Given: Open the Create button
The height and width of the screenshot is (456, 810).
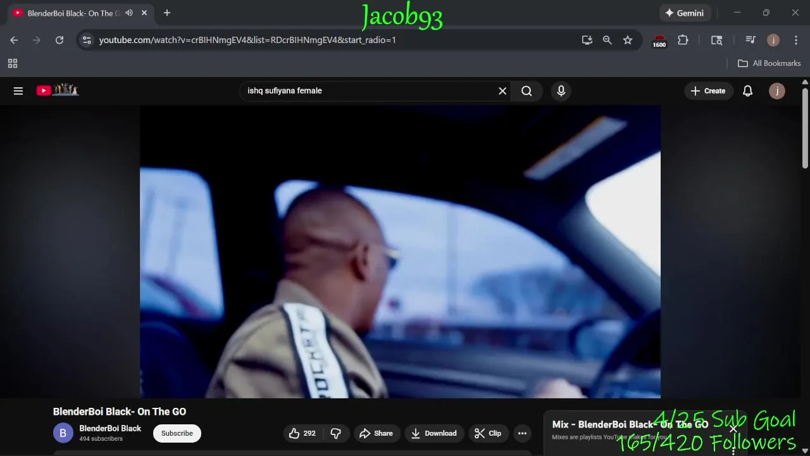Looking at the screenshot, I should point(708,91).
